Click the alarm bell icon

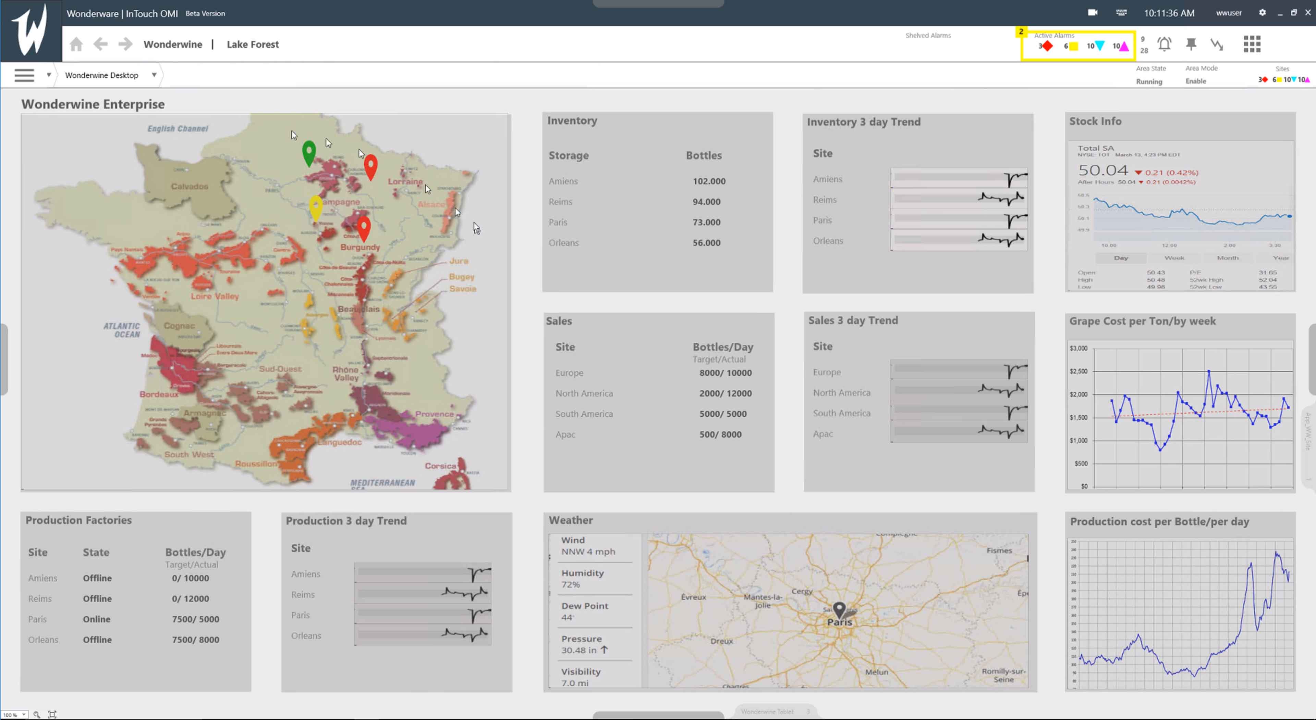tap(1164, 45)
